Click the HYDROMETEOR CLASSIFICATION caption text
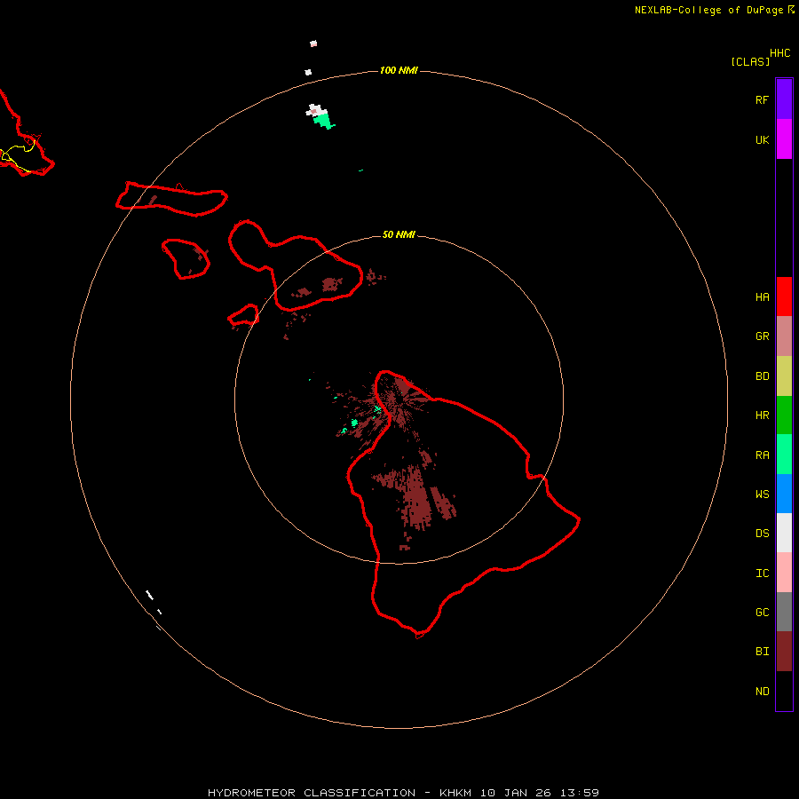 (312, 793)
